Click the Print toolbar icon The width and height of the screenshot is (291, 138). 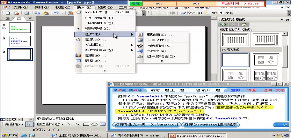[27, 13]
